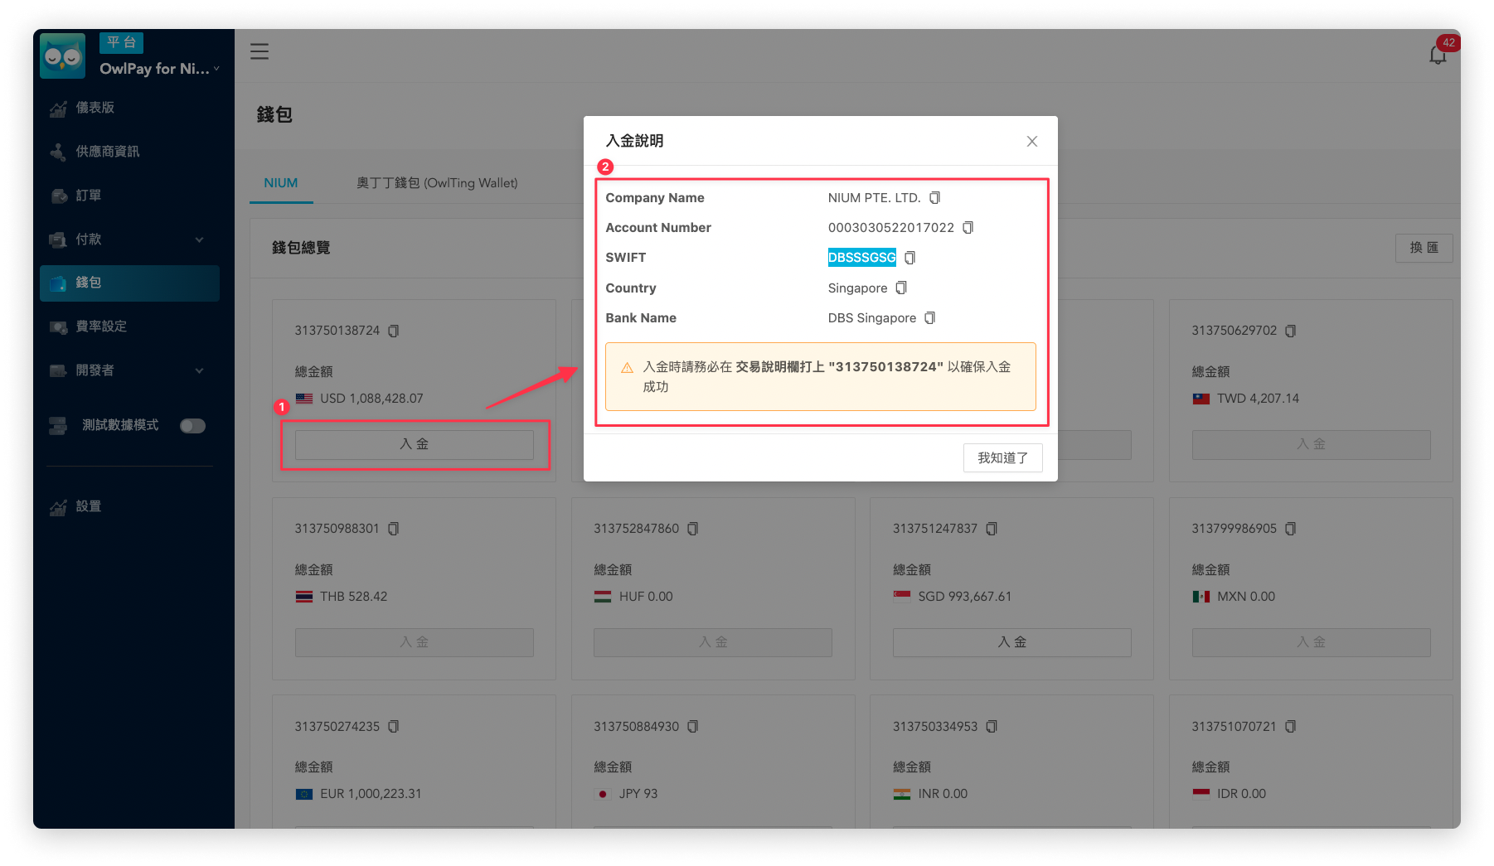Image resolution: width=1494 pixels, height=866 pixels.
Task: Copy wallet ID 313751070721
Action: 1290,727
